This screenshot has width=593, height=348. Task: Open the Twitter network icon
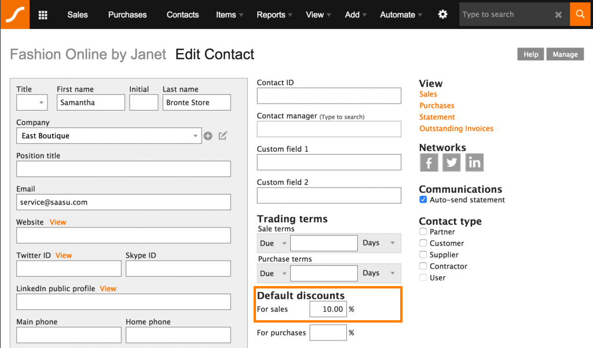(452, 163)
